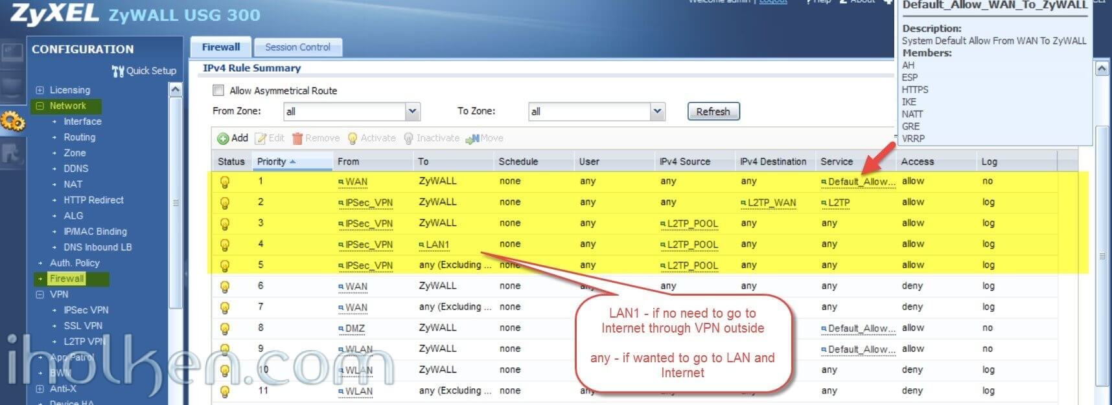Toggle status bulb of rule 7
1112x405 pixels.
pos(225,307)
